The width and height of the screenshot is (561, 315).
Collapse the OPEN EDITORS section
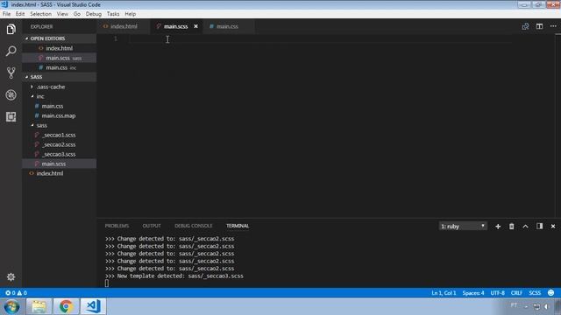[x=59, y=38]
